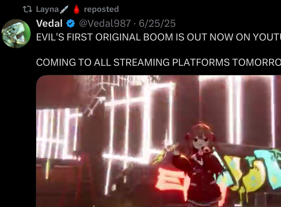Click the "reposted" label text

(101, 9)
